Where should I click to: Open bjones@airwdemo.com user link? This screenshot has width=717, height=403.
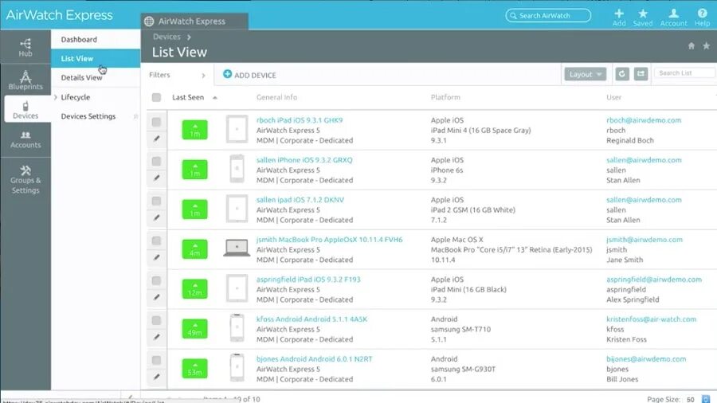[x=646, y=358]
